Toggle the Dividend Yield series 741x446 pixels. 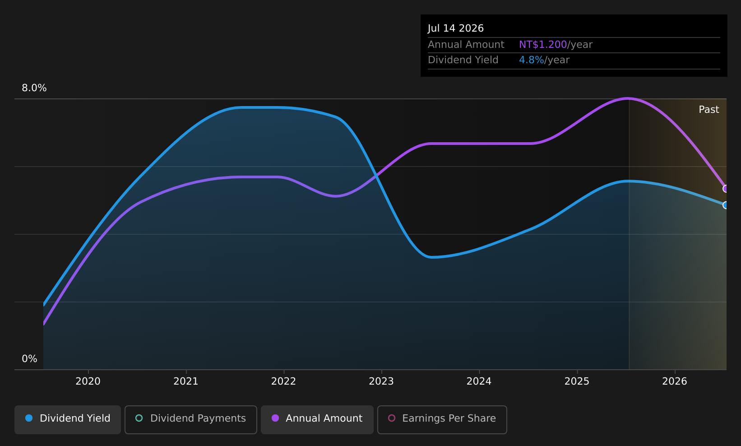68,420
